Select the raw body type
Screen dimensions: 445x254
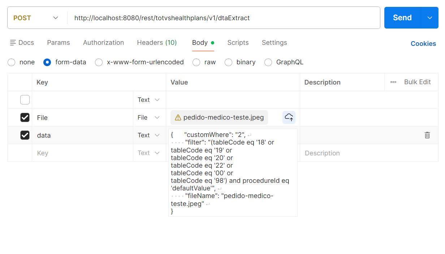[x=196, y=62]
